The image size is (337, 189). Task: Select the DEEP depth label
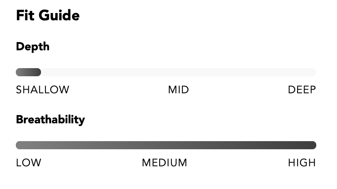[302, 90]
